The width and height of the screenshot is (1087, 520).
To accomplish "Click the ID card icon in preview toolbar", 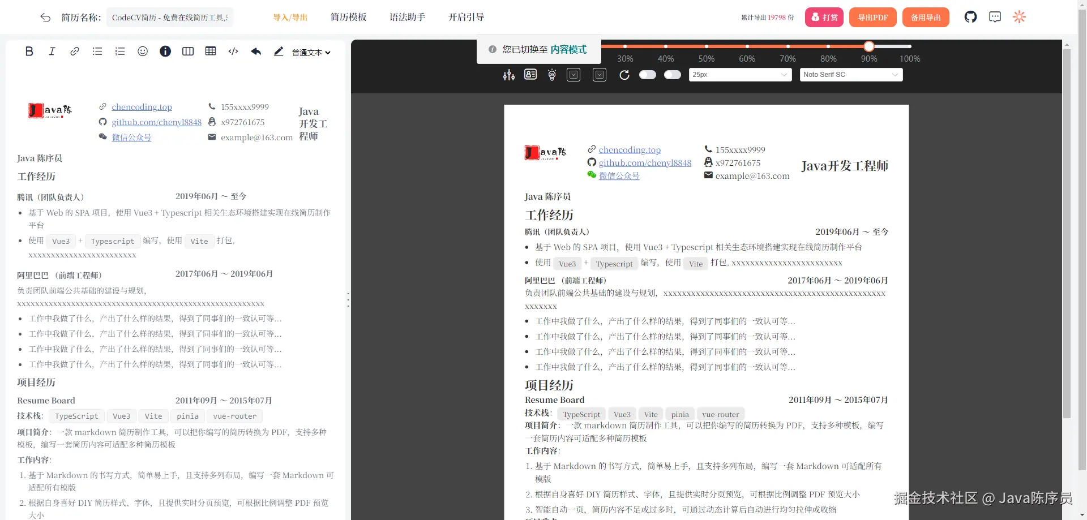I will [x=530, y=75].
